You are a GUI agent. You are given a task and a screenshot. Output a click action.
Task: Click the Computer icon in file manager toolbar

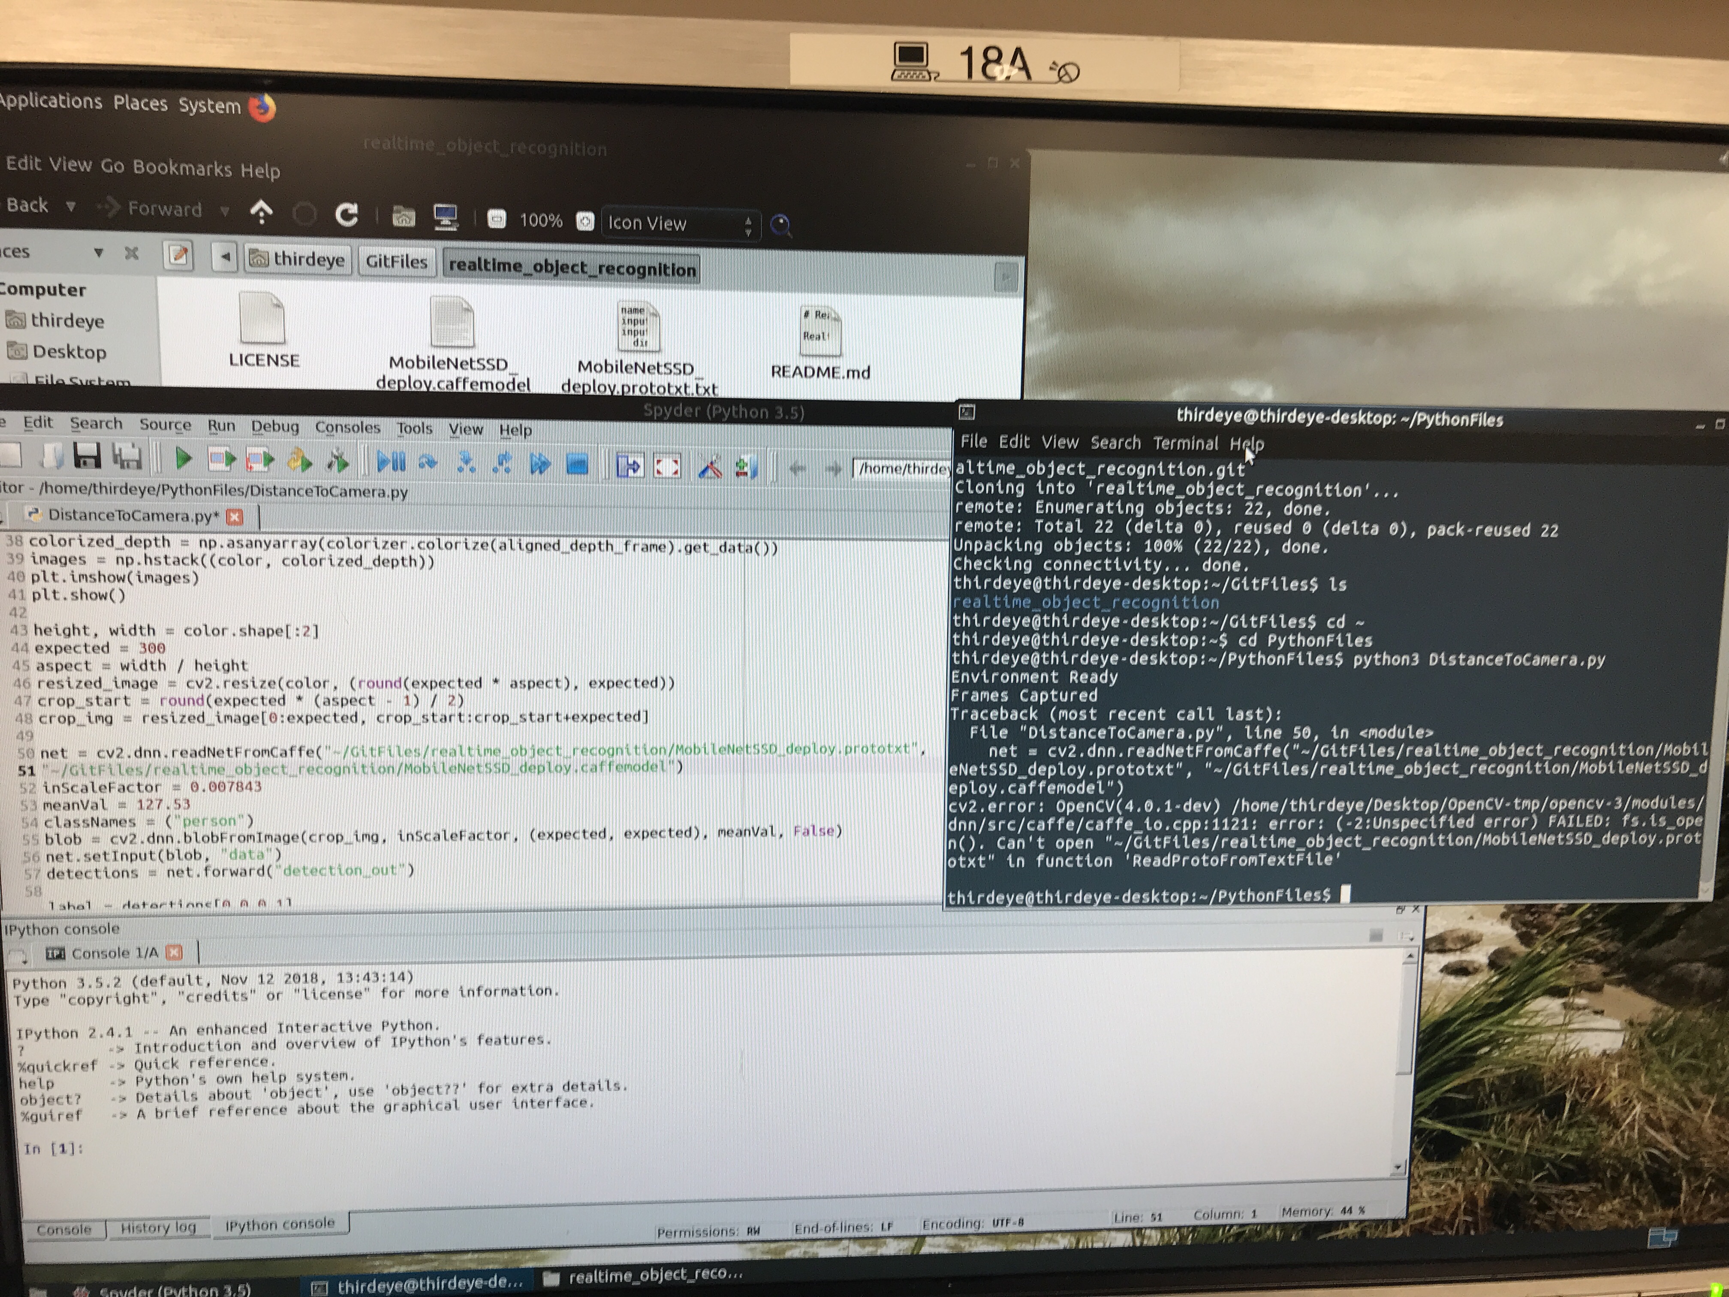(446, 217)
